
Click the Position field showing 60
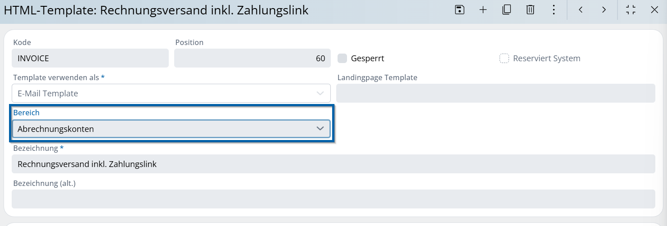pyautogui.click(x=252, y=59)
